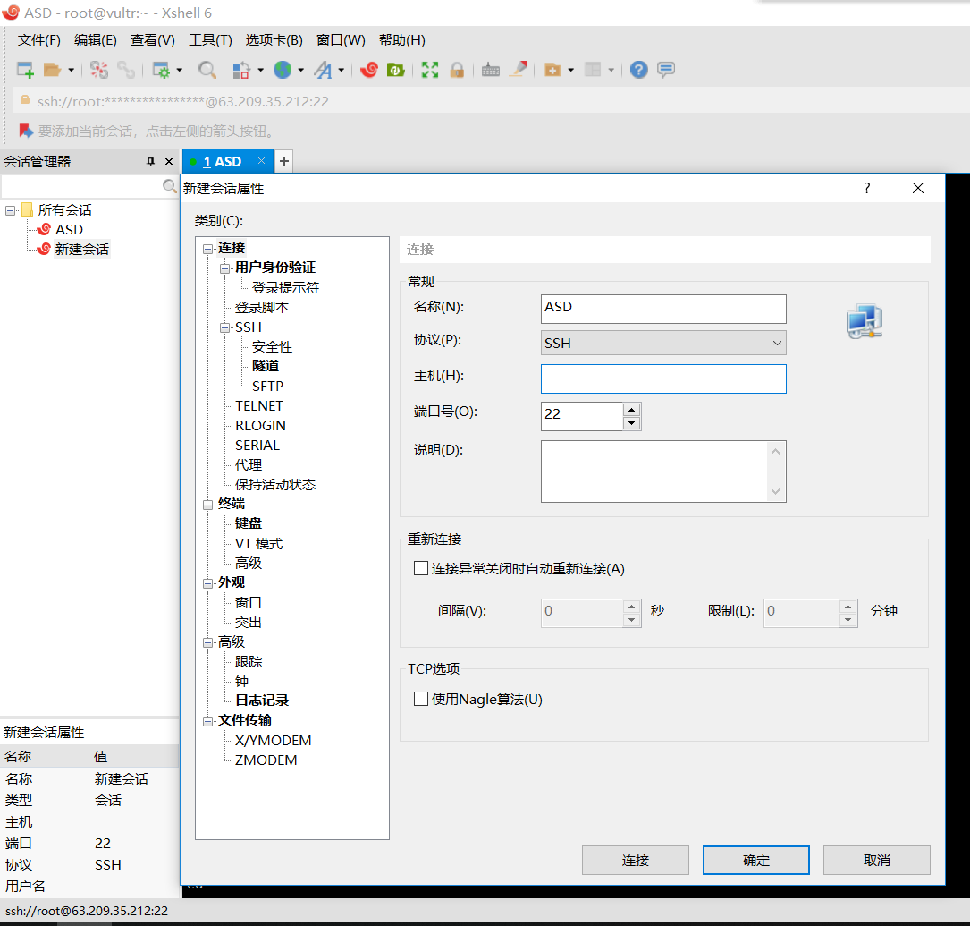Collapse the 文件传输 tree node
The image size is (970, 926).
pos(207,721)
